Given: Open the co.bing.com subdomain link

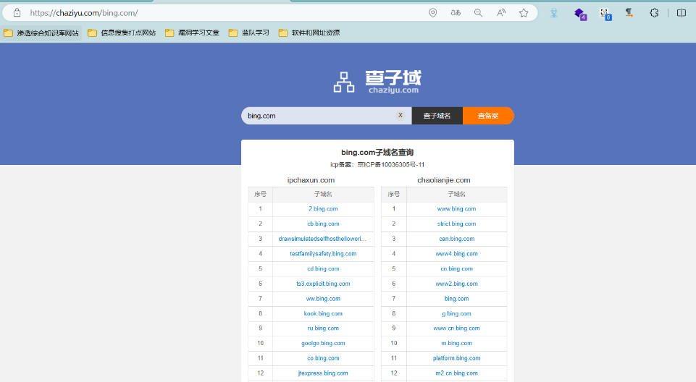Looking at the screenshot, I should point(323,358).
